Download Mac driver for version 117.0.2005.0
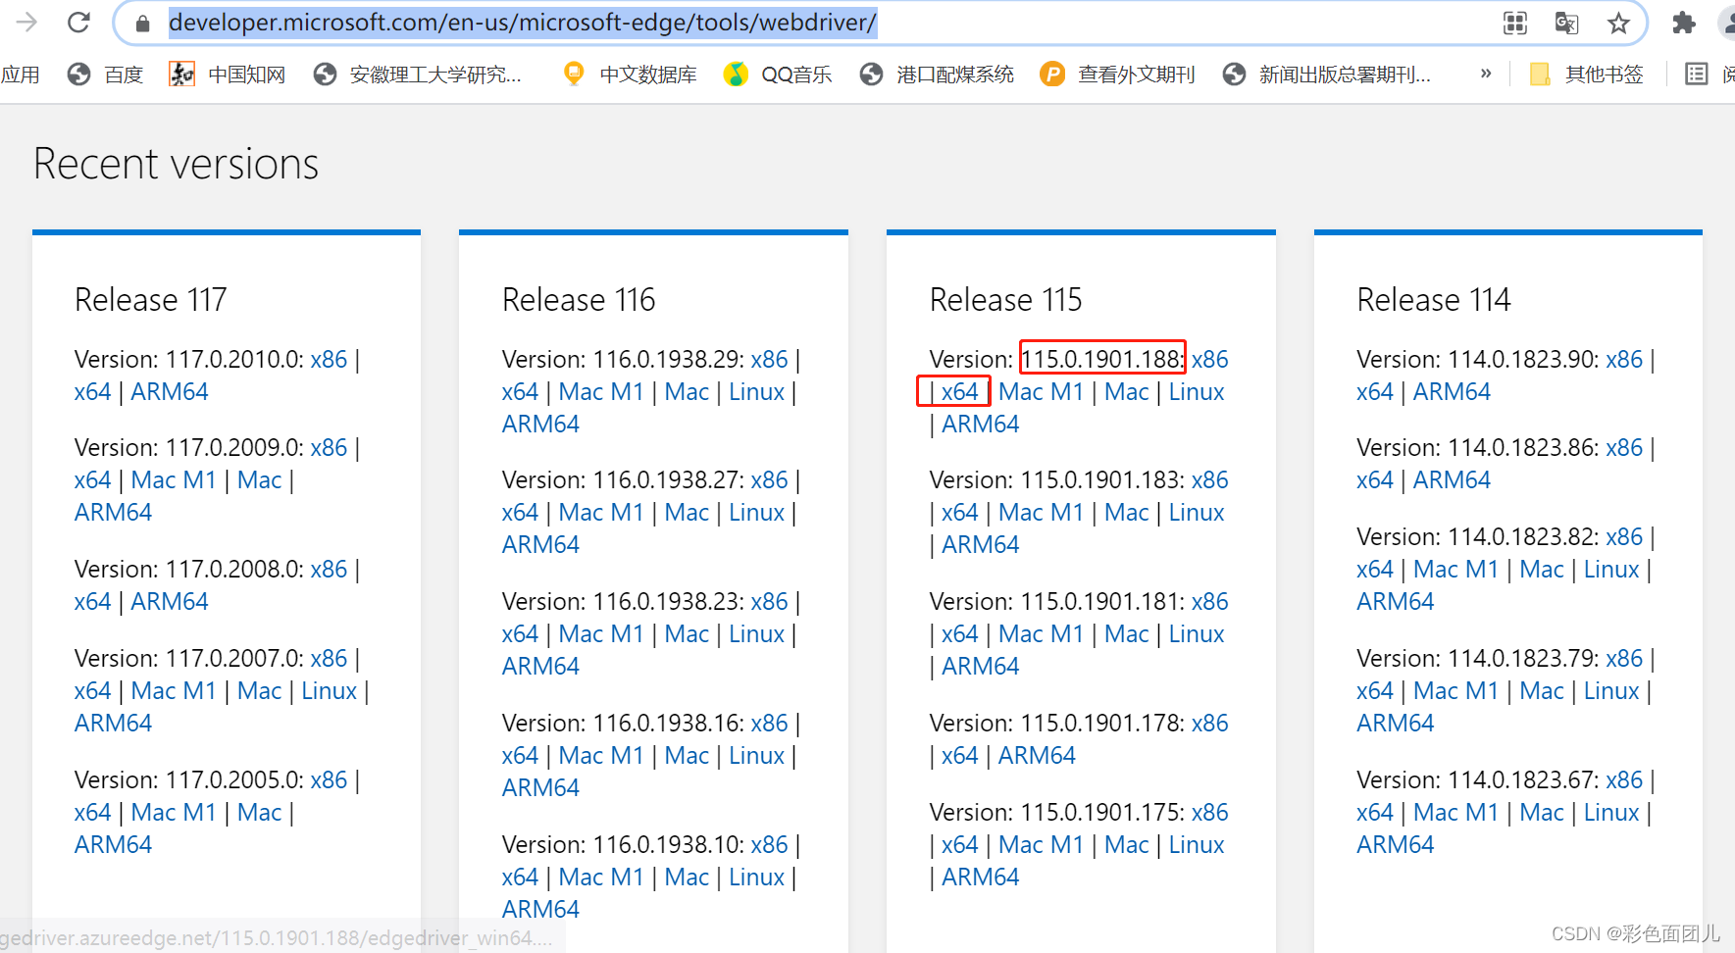This screenshot has height=953, width=1735. click(x=259, y=813)
